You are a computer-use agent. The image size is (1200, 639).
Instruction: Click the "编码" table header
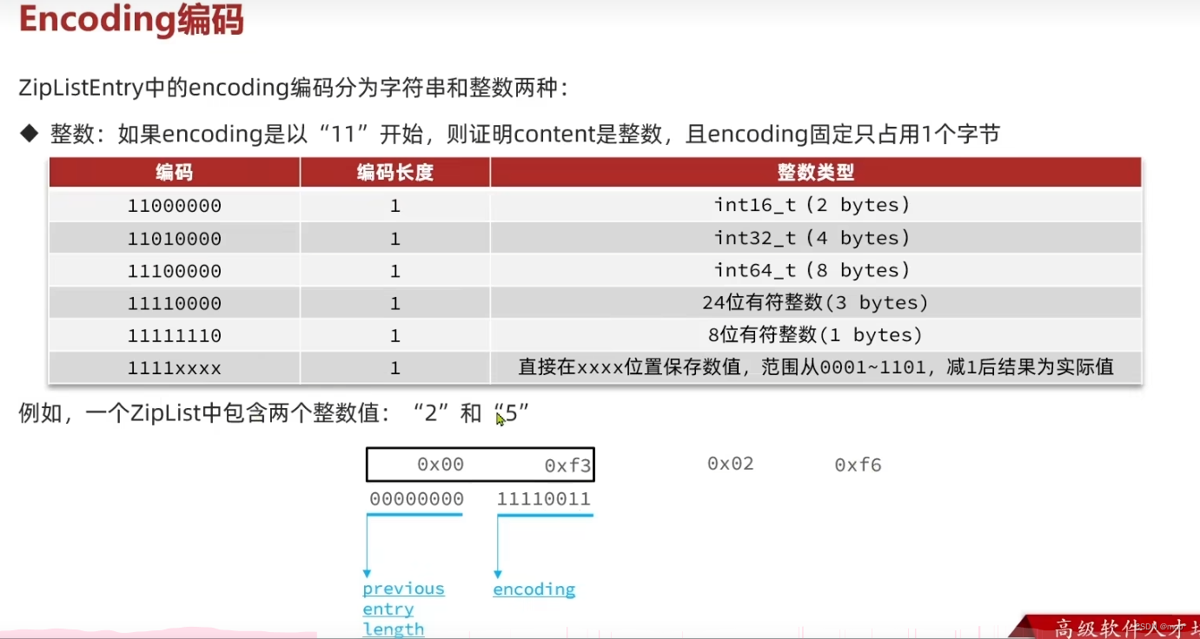coord(174,172)
